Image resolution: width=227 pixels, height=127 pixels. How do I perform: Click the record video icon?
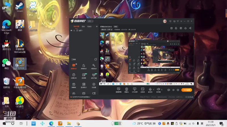169,90
